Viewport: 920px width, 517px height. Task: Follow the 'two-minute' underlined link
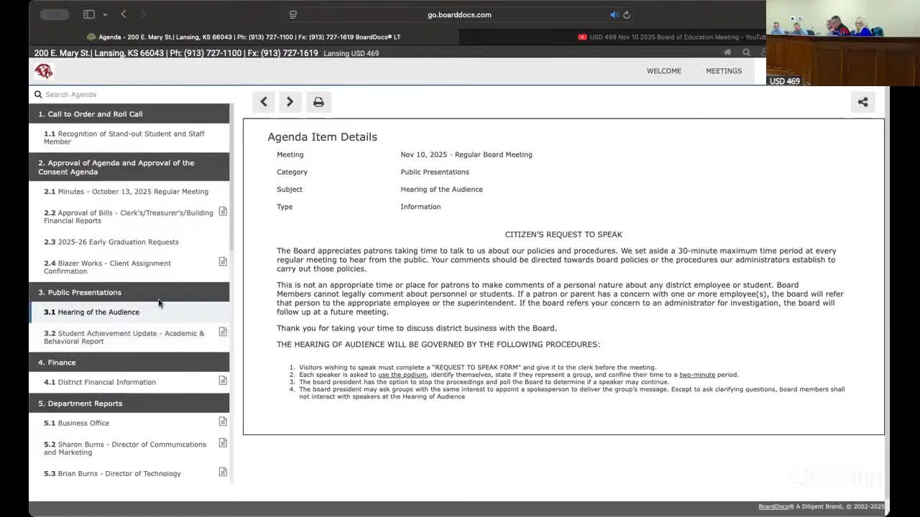pyautogui.click(x=697, y=375)
